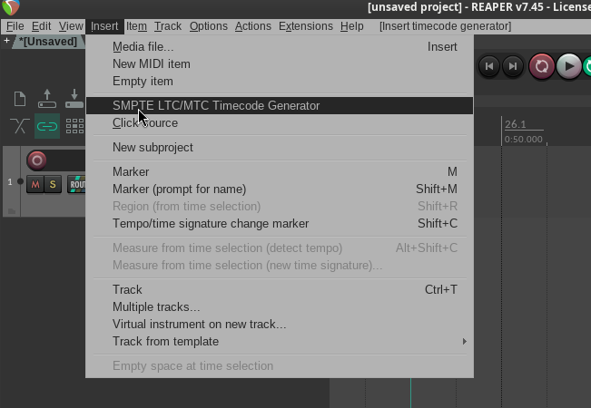Arm track 1 for recording
591x408 pixels.
click(37, 160)
